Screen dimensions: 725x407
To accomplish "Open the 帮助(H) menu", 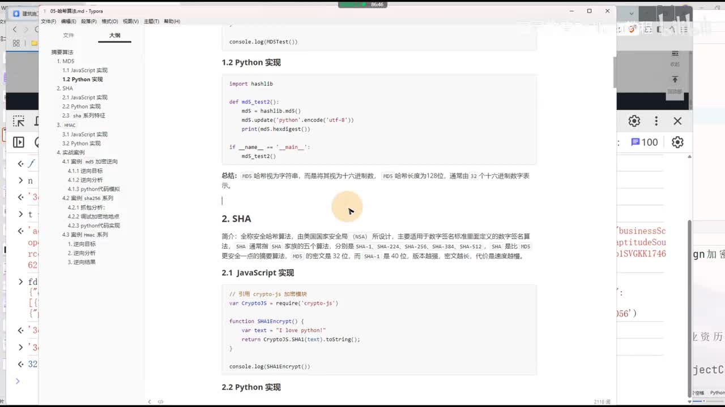I will click(x=172, y=21).
